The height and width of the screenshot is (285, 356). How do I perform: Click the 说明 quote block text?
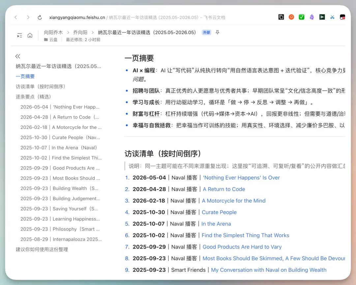(x=237, y=166)
